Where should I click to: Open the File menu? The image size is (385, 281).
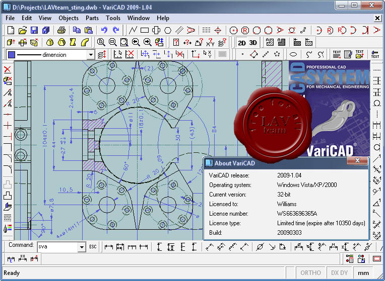tap(10, 18)
